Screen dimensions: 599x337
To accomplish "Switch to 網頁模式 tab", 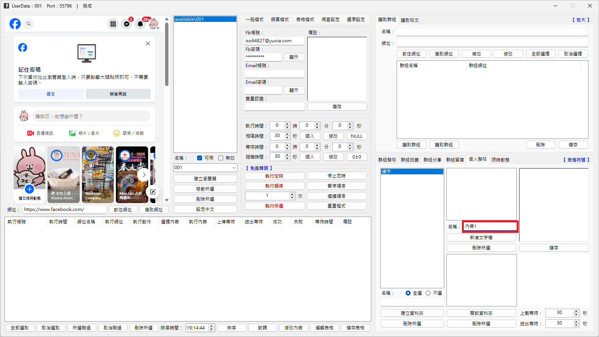I will click(280, 20).
